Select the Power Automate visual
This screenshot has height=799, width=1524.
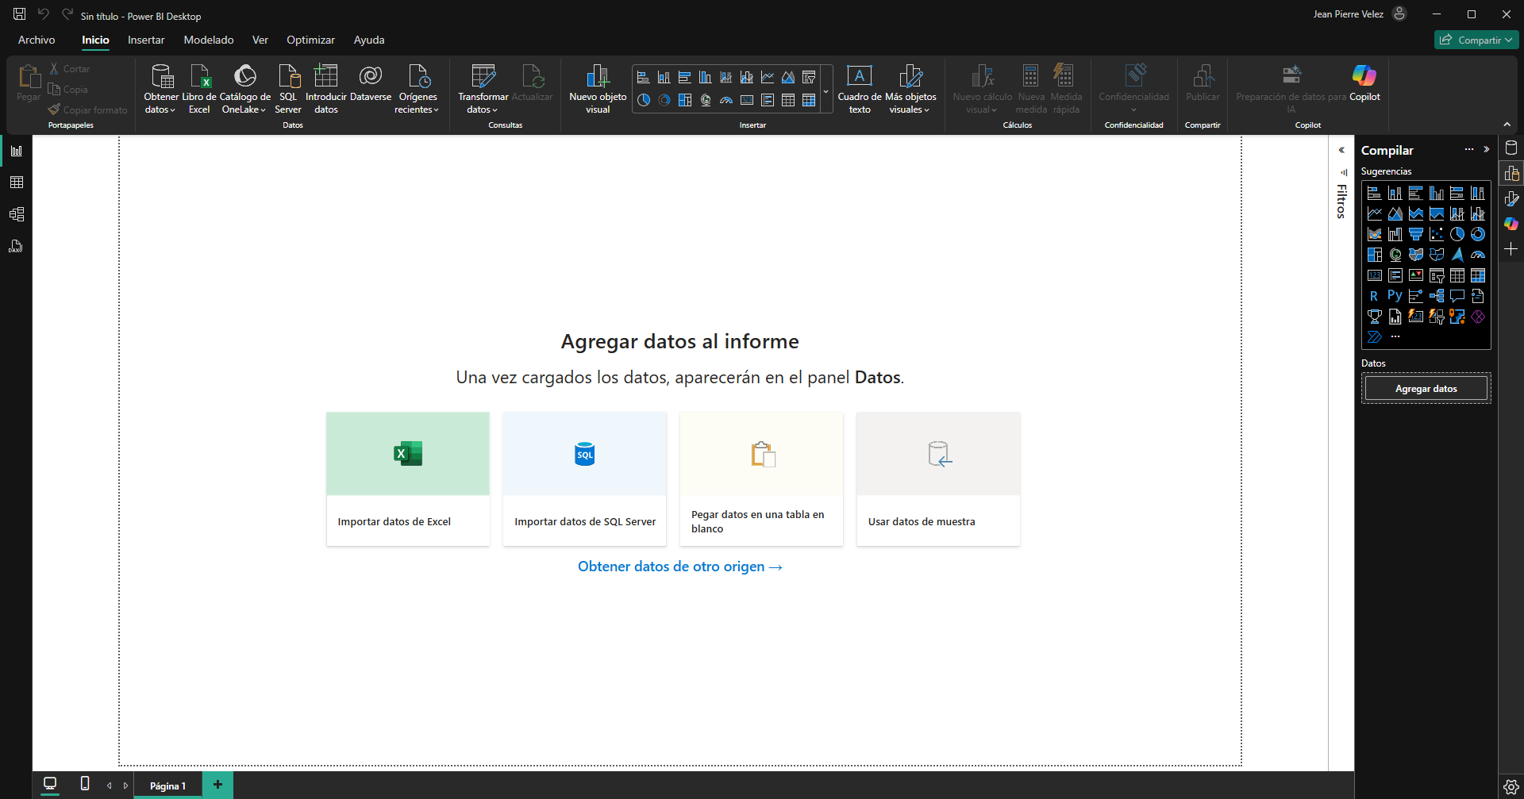(x=1375, y=337)
